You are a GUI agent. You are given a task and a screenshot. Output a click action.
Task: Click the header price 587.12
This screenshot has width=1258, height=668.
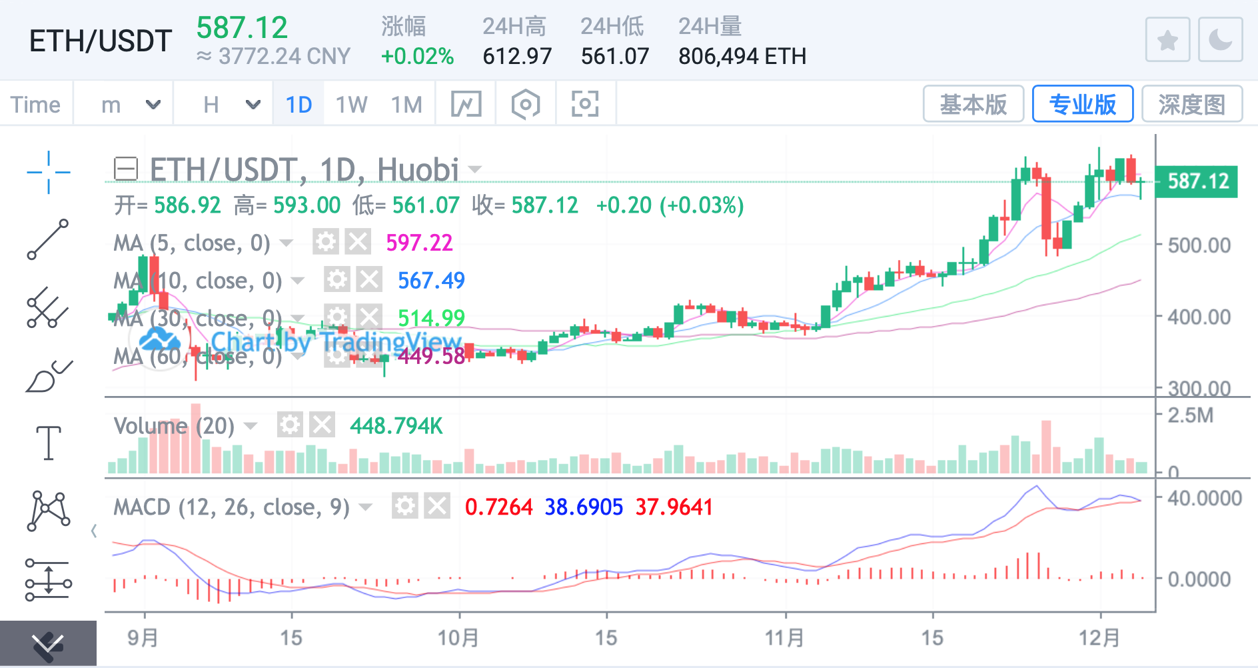coord(242,28)
